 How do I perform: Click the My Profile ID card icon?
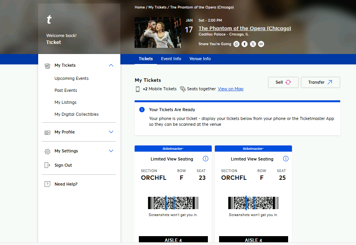(x=47, y=132)
